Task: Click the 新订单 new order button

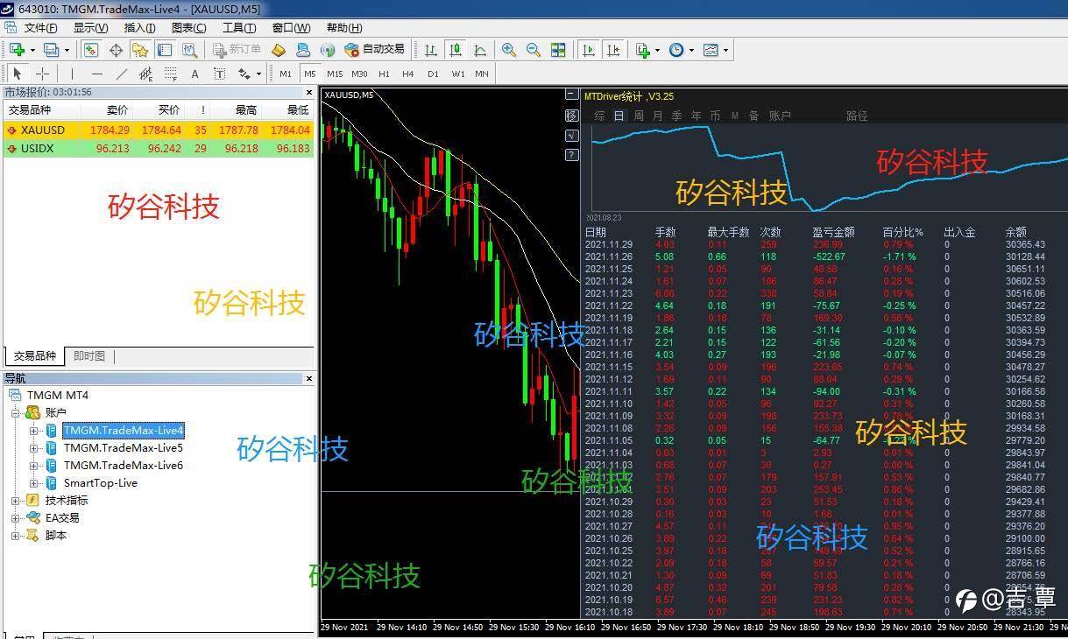Action: 237,50
